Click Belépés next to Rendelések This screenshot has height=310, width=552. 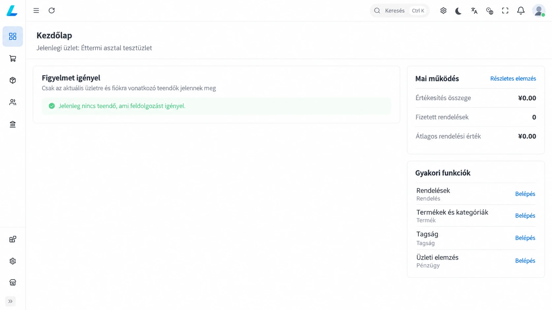click(525, 194)
